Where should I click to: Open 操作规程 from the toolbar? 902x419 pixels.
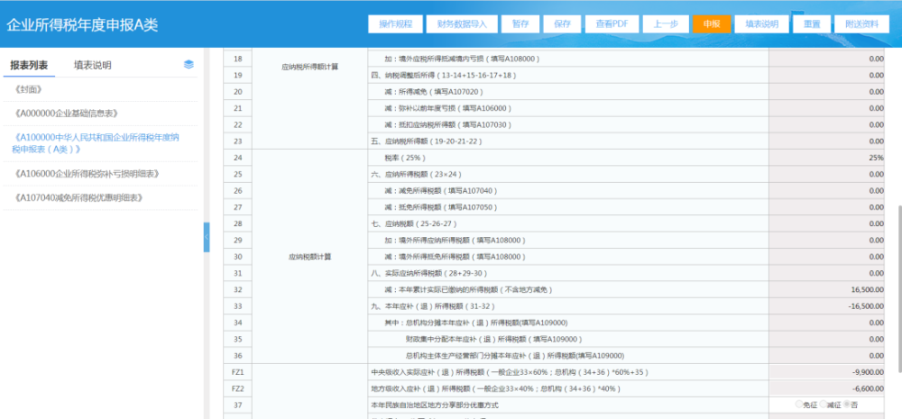point(396,24)
